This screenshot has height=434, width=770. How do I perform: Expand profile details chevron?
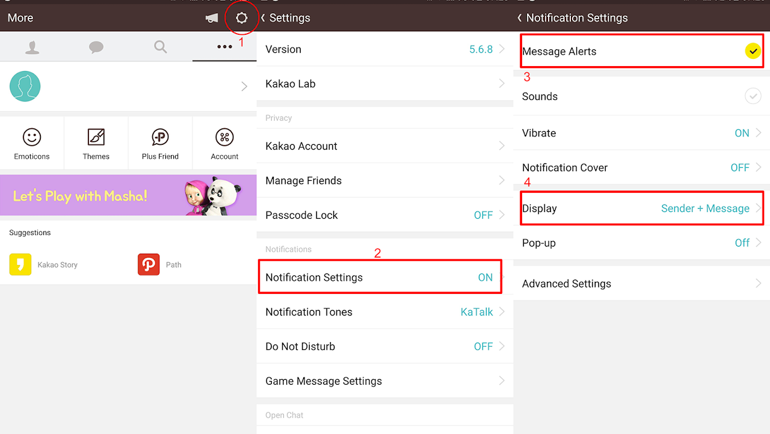pyautogui.click(x=244, y=87)
